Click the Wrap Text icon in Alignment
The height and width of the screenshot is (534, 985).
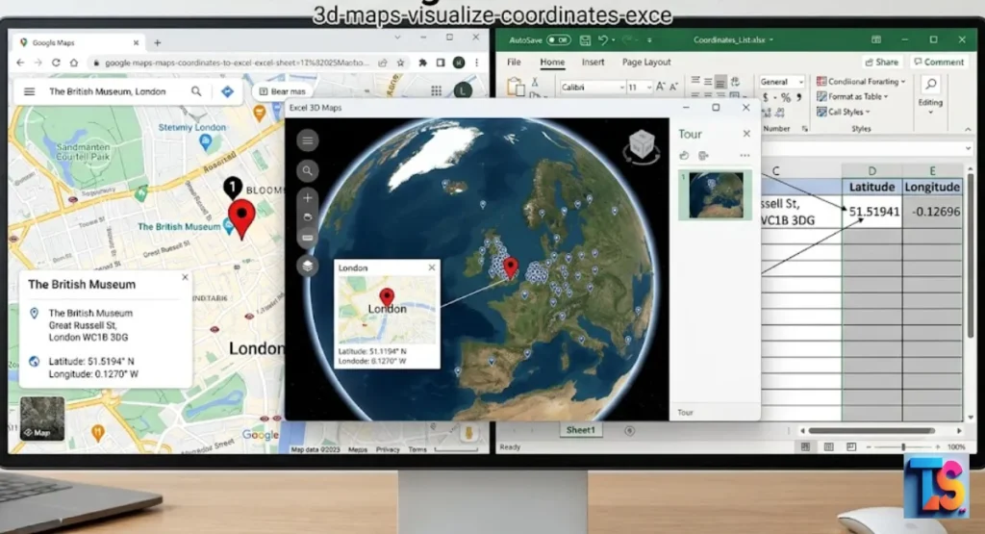pos(735,82)
